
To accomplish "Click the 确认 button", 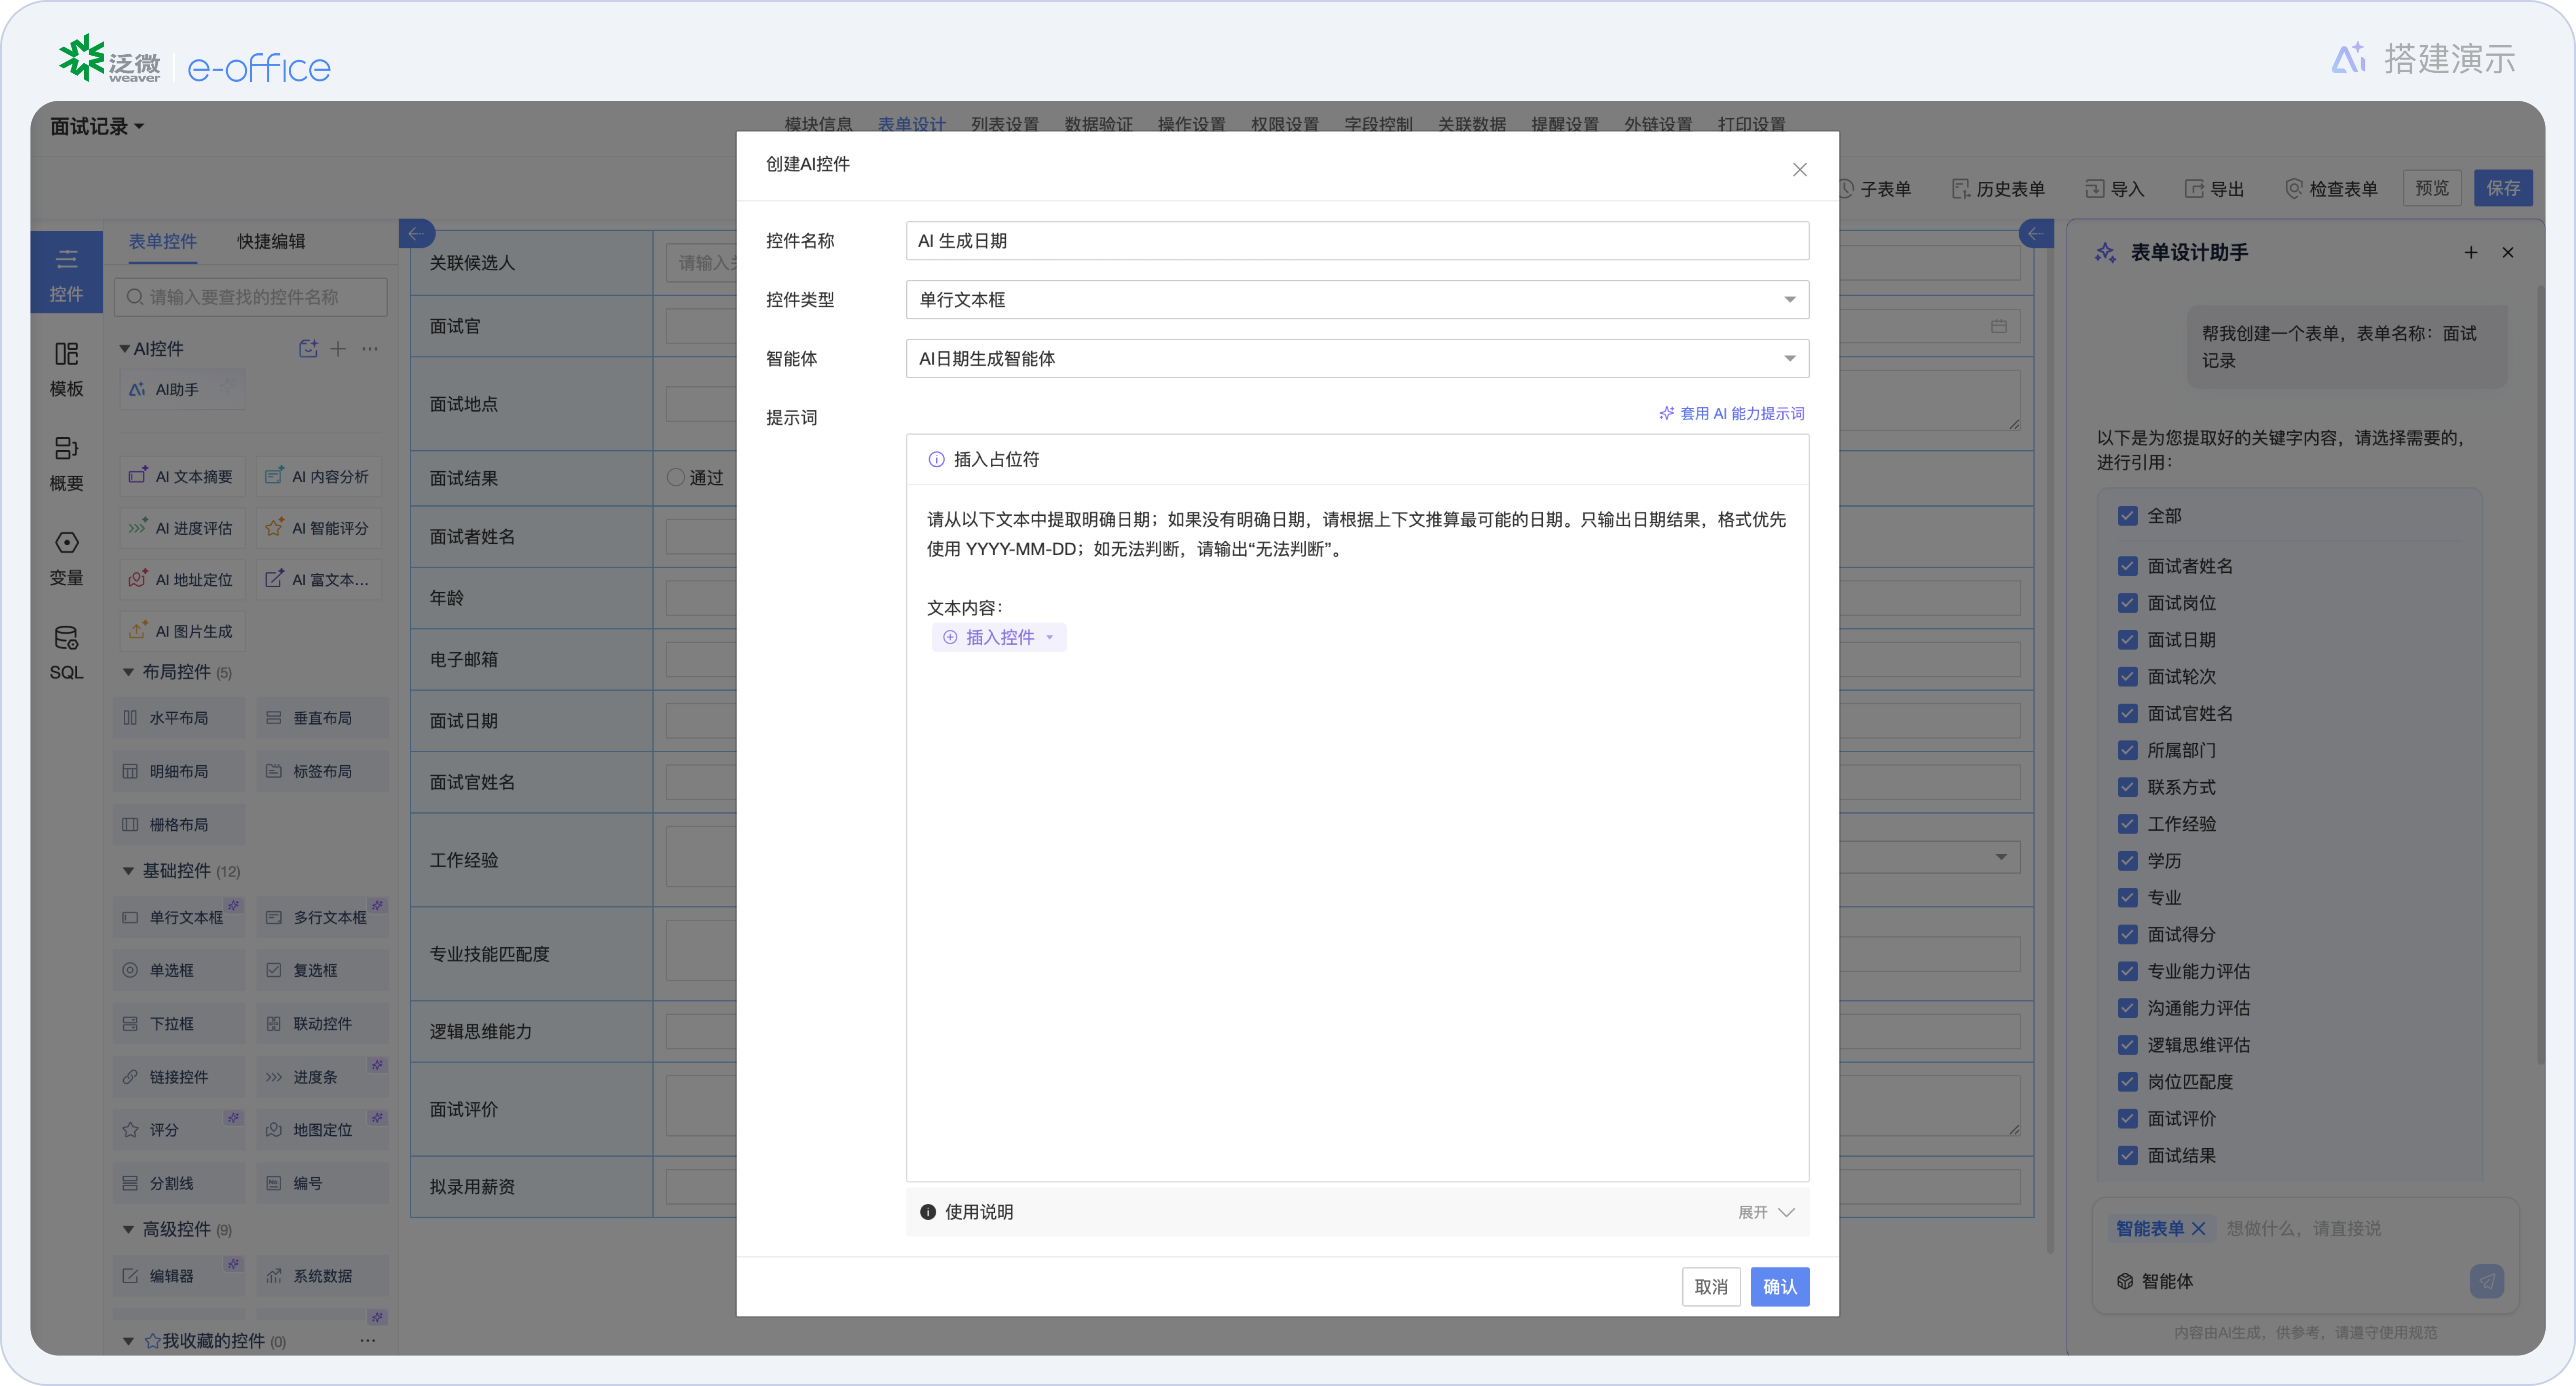I will click(1780, 1286).
